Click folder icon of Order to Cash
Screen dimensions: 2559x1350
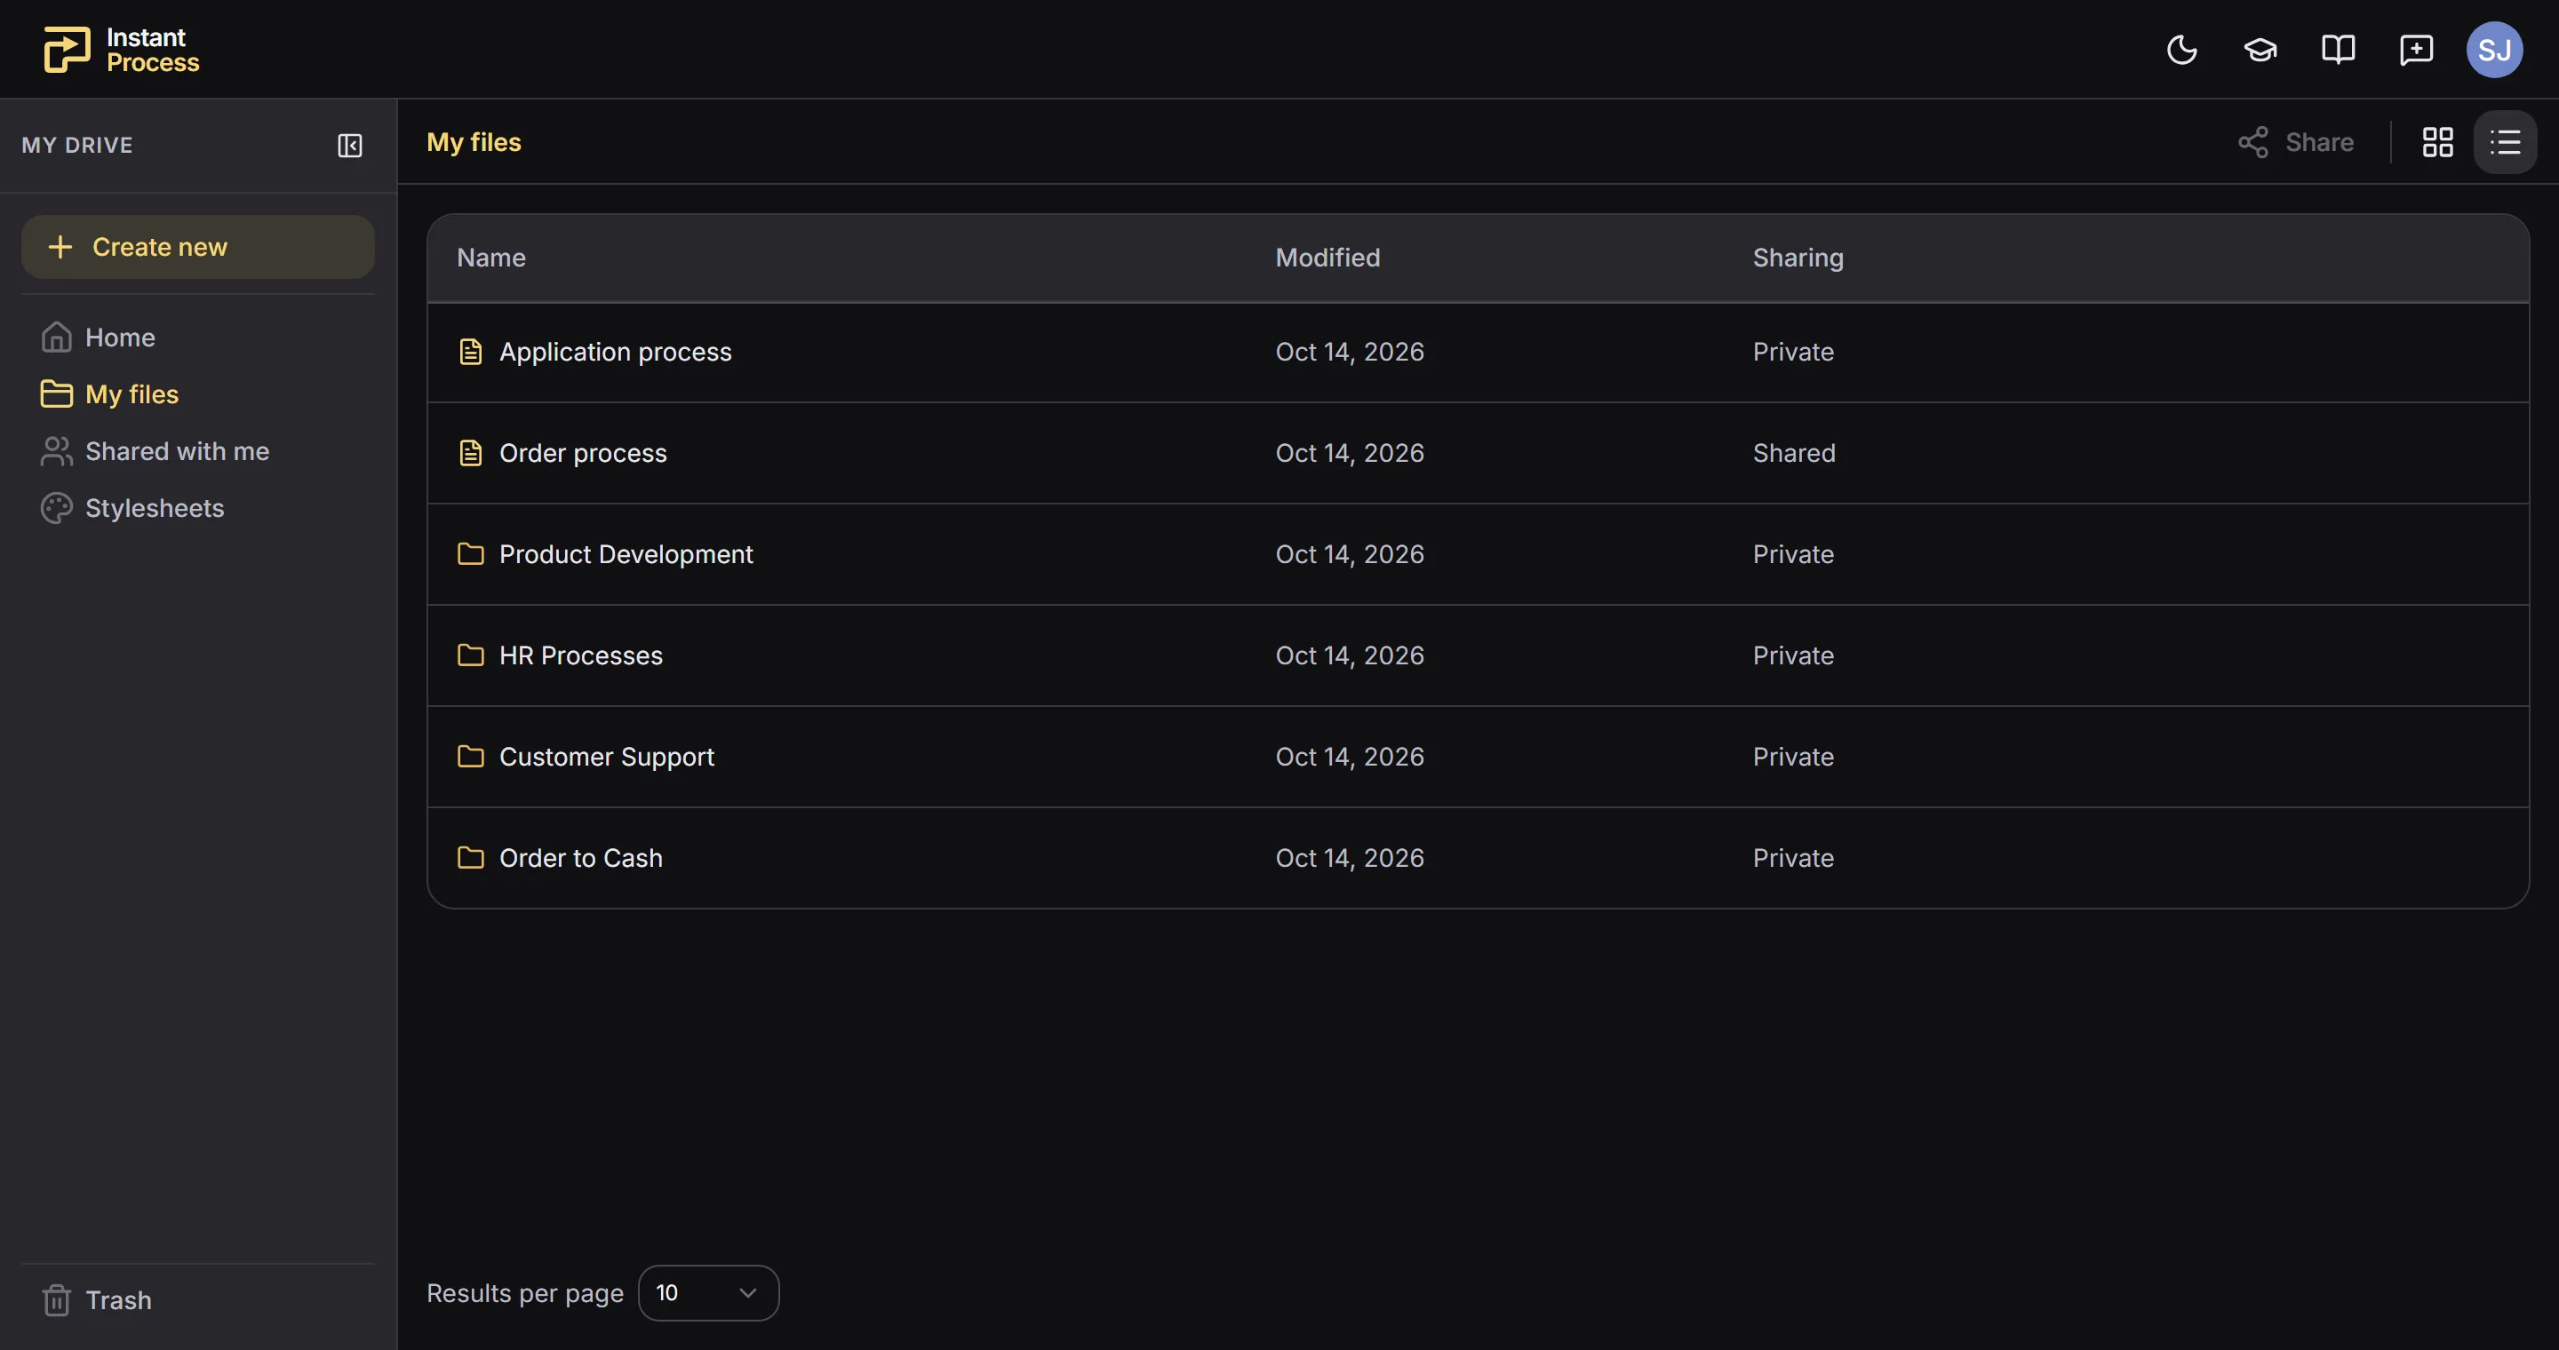pyautogui.click(x=471, y=858)
